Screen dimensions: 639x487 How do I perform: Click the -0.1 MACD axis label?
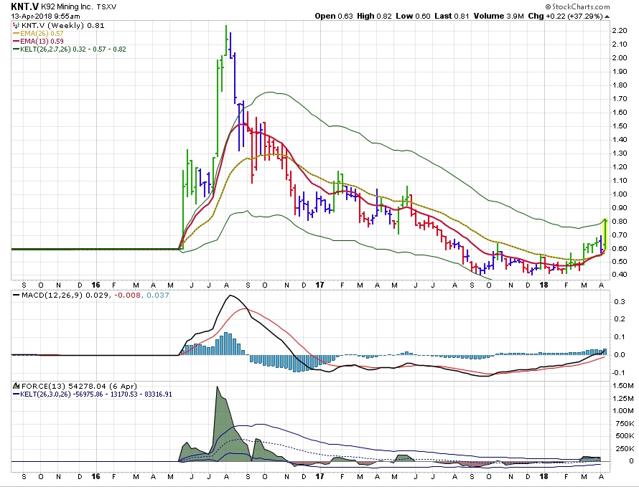tap(619, 372)
